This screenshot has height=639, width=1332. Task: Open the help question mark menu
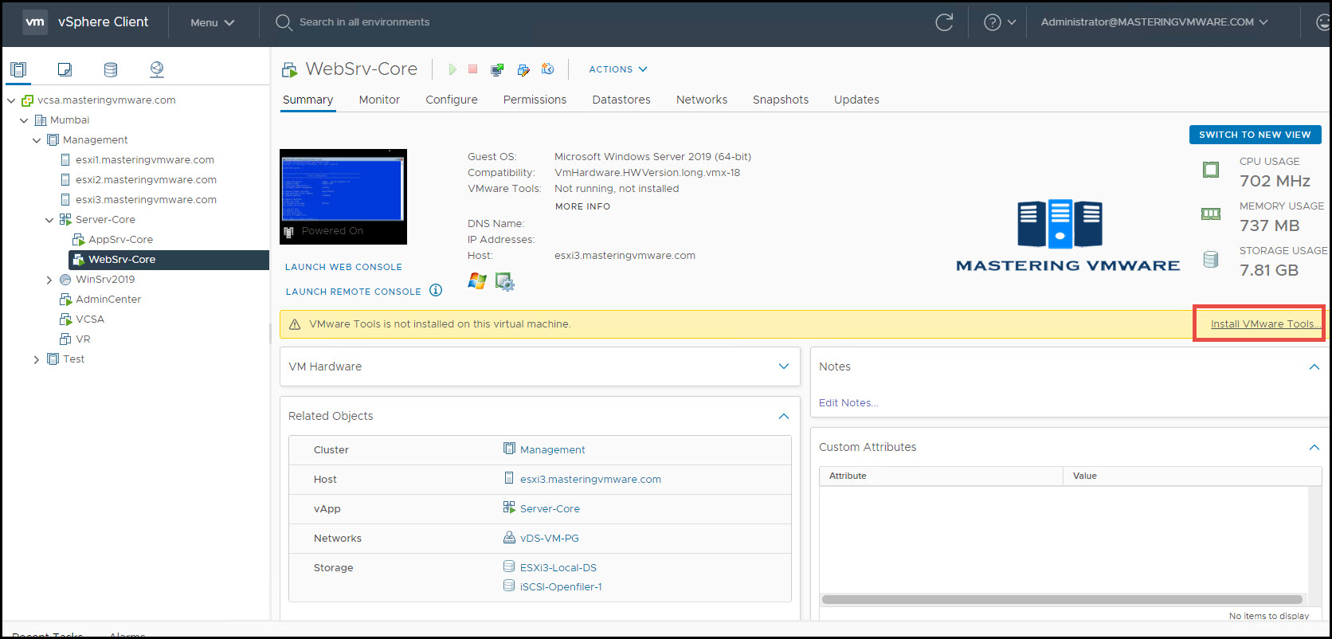coord(1000,22)
